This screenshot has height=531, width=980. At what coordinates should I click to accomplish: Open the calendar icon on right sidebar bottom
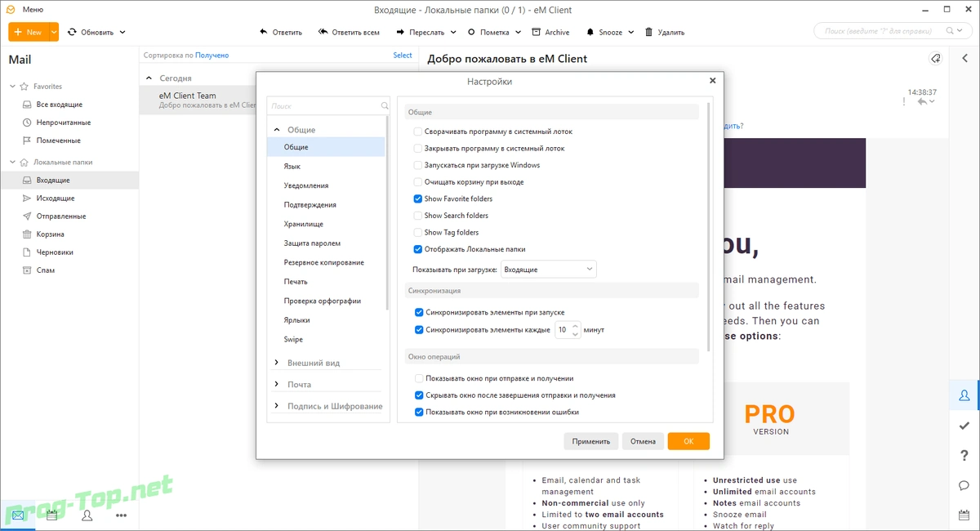click(x=964, y=515)
